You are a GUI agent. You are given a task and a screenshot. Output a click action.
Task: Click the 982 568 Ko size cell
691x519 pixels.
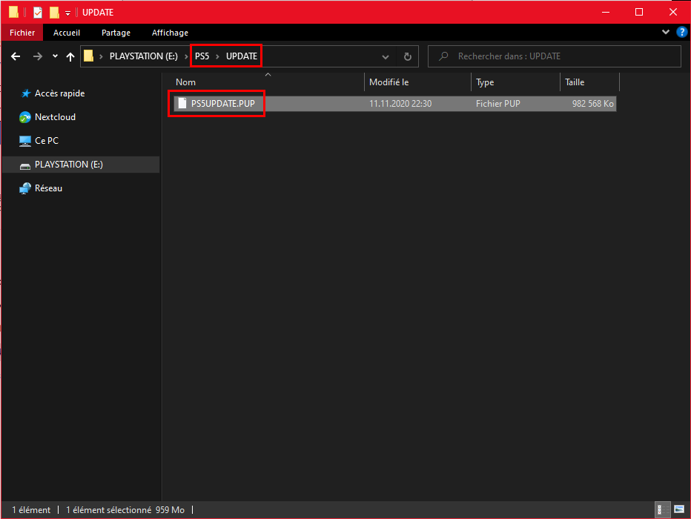coord(592,104)
